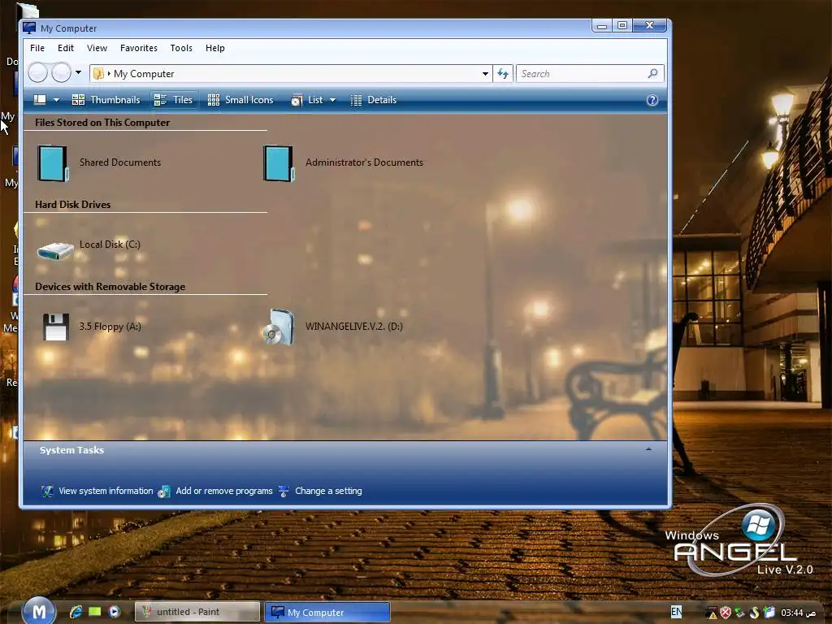832x624 pixels.
Task: Click the green Show Desktop quick launch icon
Action: pyautogui.click(x=95, y=612)
